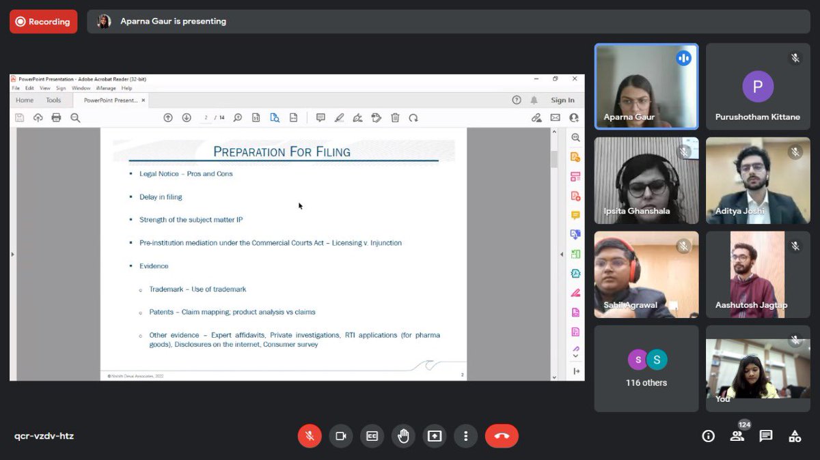Collapse the right tools pane using the side arrow
Screen dimensions: 820x460
[562, 254]
